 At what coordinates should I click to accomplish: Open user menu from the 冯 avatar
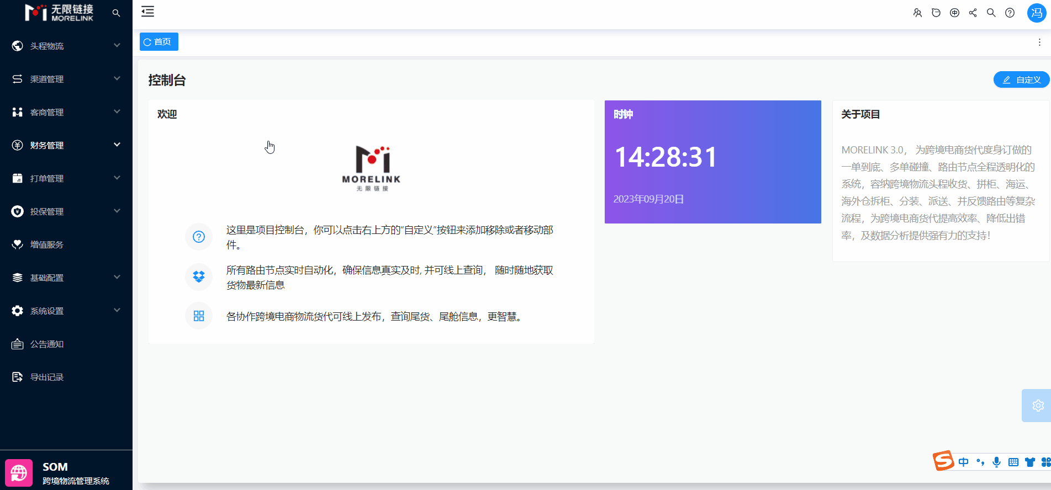(x=1037, y=13)
